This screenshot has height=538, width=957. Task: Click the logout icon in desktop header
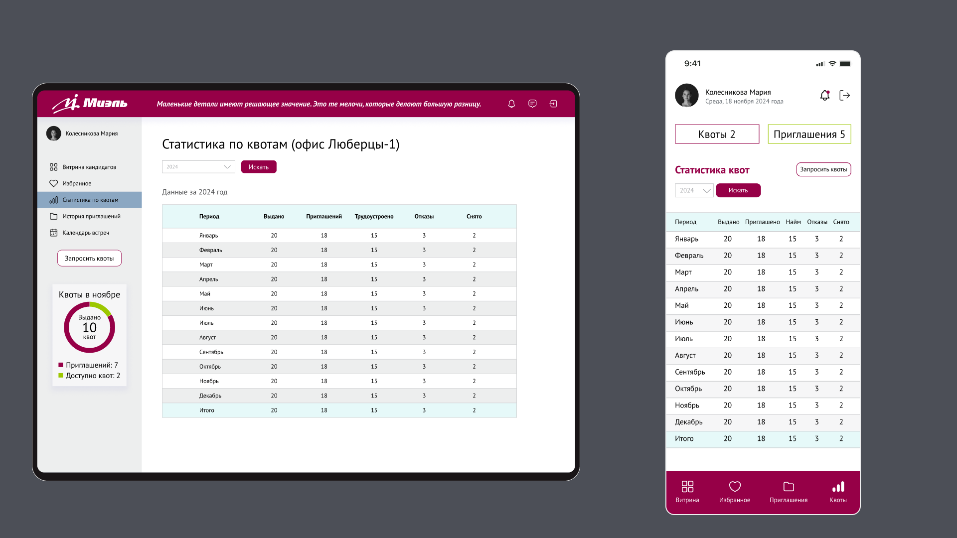553,104
